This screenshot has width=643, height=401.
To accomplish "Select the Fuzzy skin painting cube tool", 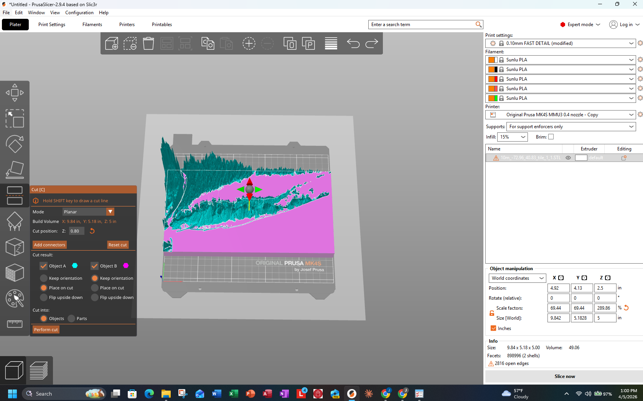I will click(15, 273).
